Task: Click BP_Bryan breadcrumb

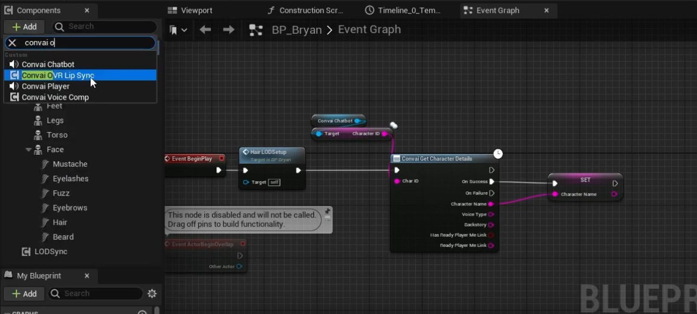Action: tap(296, 30)
